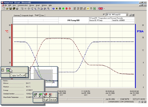
Task: Click the New document icon
Action: pyautogui.click(x=4, y=8)
